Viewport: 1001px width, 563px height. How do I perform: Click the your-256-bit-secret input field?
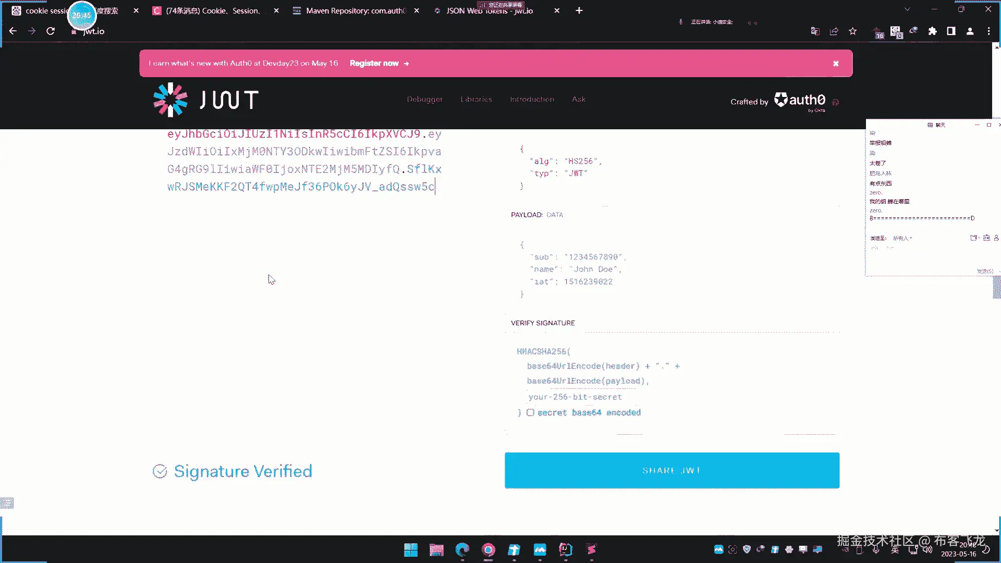click(575, 397)
